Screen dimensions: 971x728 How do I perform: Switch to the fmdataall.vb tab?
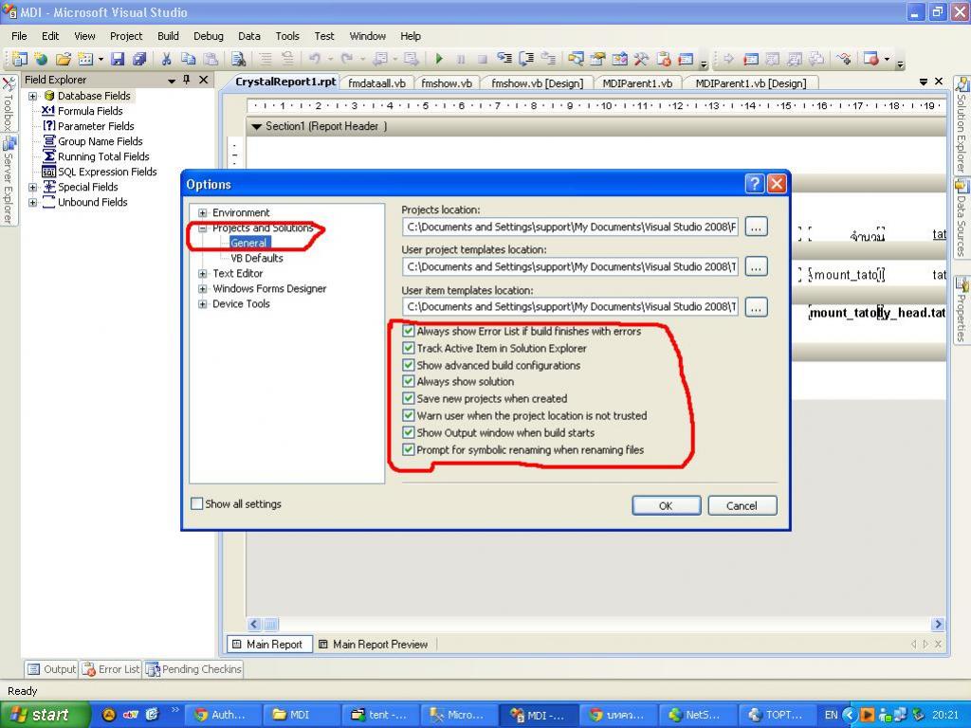(376, 83)
